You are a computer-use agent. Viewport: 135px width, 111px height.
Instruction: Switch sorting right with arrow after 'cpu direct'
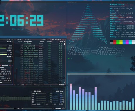(63, 39)
